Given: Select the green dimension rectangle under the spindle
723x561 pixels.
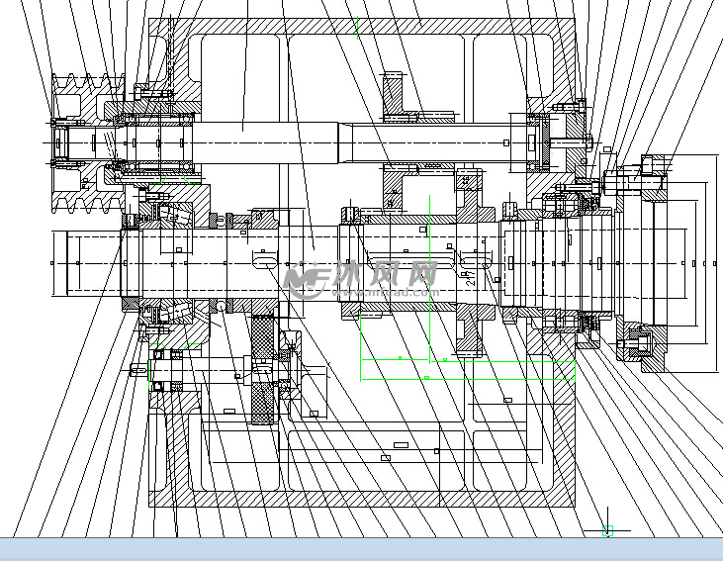Looking at the screenshot, I should [x=467, y=348].
